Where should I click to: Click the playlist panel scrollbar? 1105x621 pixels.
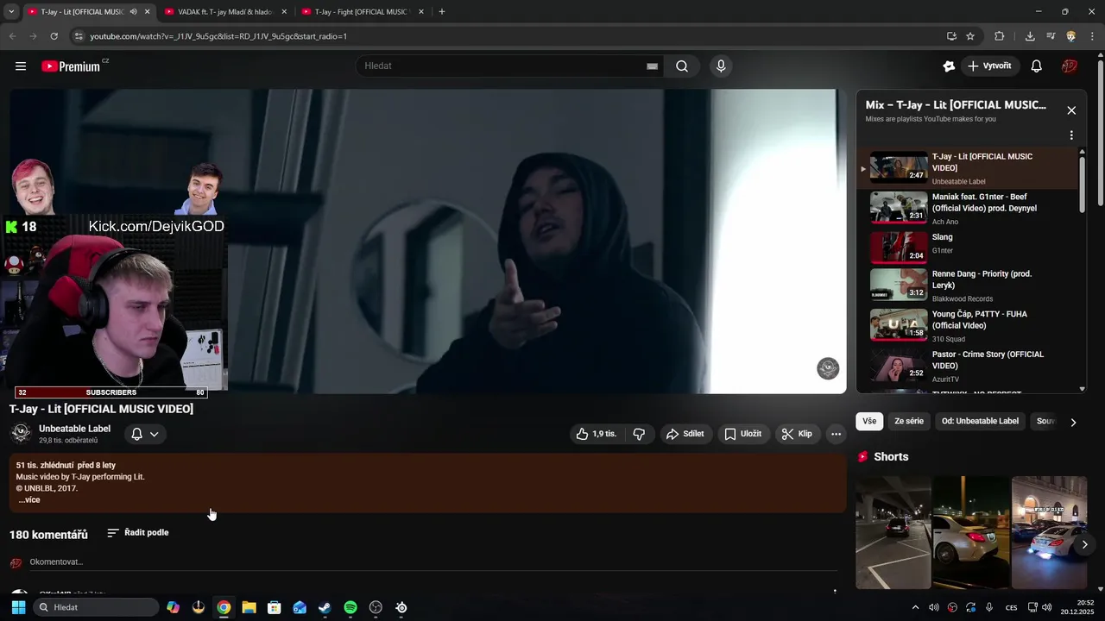pos(1082,183)
